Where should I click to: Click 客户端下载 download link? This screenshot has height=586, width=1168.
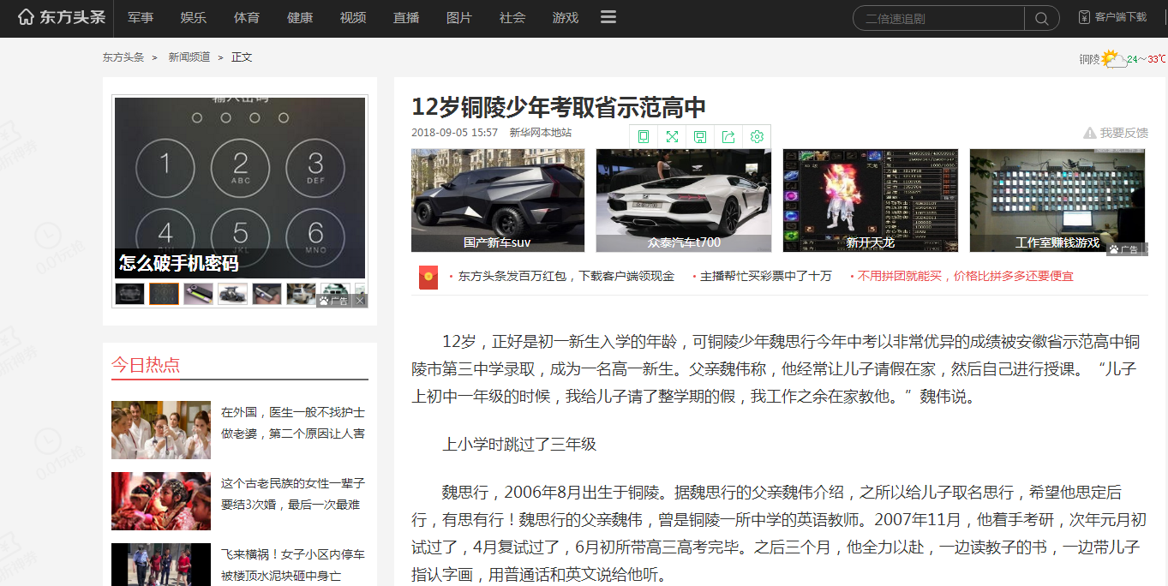pyautogui.click(x=1112, y=17)
